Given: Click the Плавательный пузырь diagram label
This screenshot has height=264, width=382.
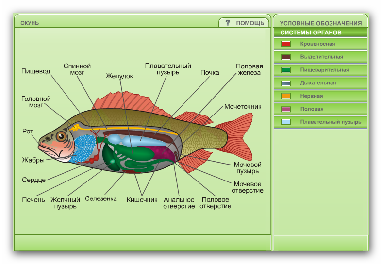Looking at the screenshot, I should pos(168,69).
